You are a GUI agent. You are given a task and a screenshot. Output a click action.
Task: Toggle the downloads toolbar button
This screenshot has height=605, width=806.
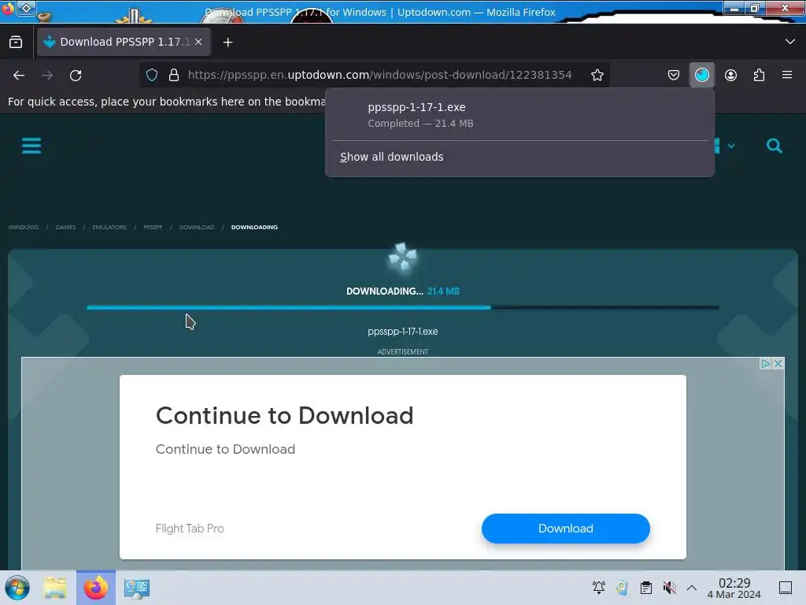pos(701,75)
